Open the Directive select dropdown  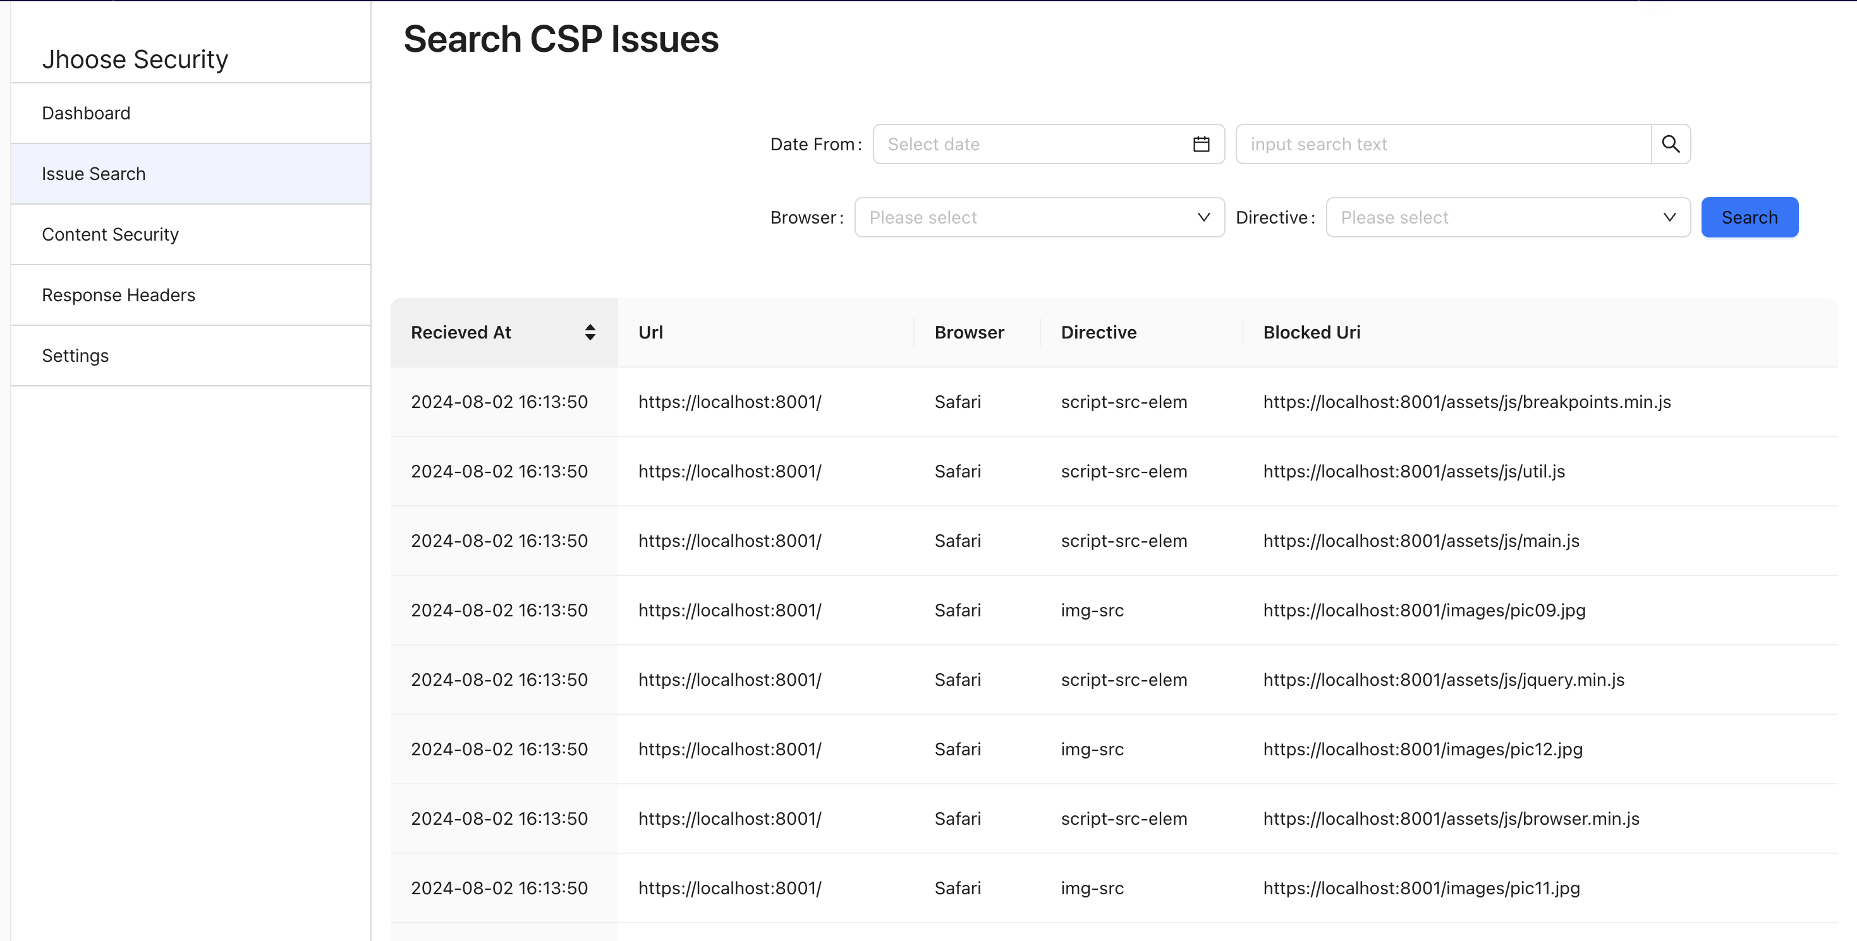(x=1507, y=217)
